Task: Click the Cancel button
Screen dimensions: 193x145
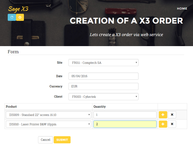Action: click(45, 140)
